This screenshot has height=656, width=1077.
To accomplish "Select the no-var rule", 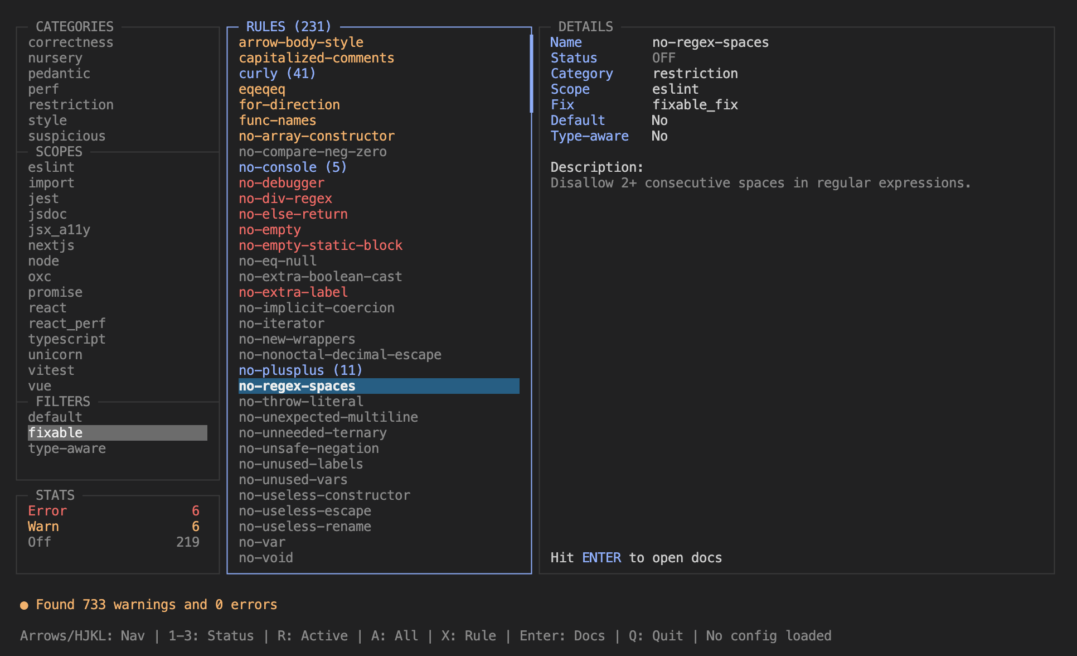I will pyautogui.click(x=261, y=542).
